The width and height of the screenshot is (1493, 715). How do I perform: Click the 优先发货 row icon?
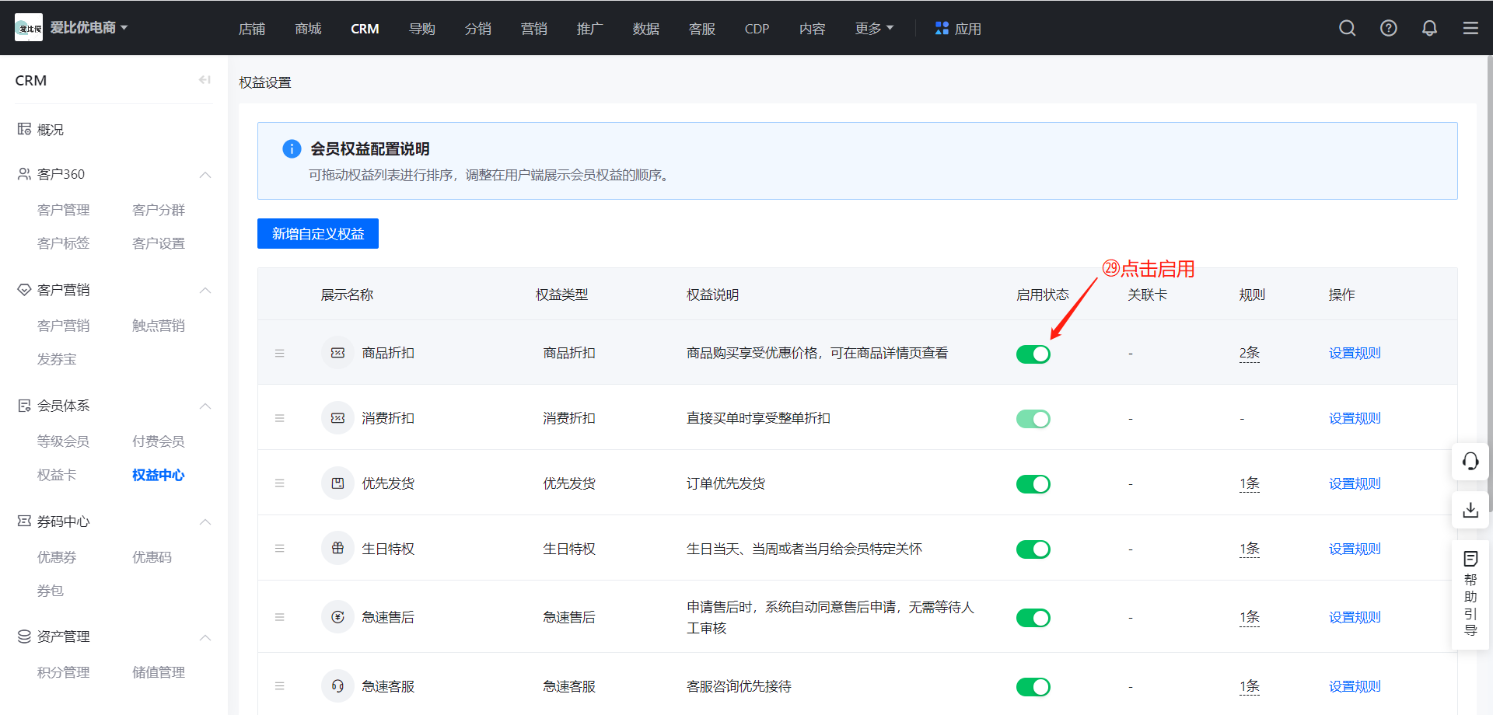[337, 483]
